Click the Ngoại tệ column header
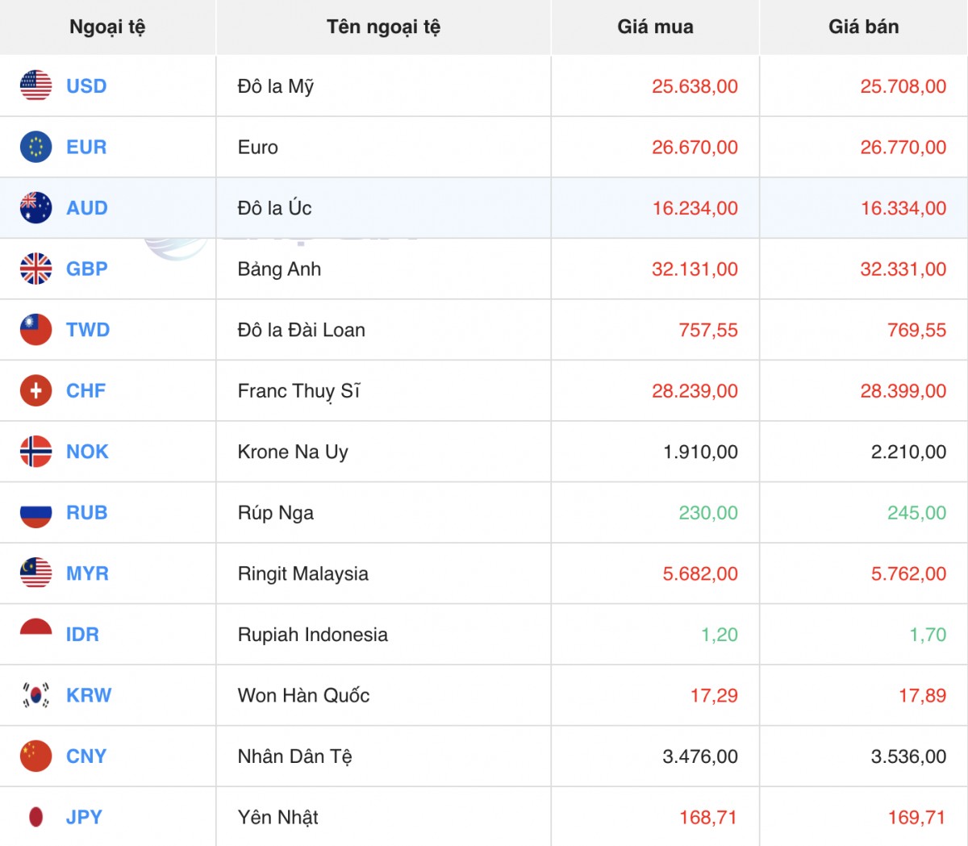Image resolution: width=968 pixels, height=846 pixels. tap(107, 27)
